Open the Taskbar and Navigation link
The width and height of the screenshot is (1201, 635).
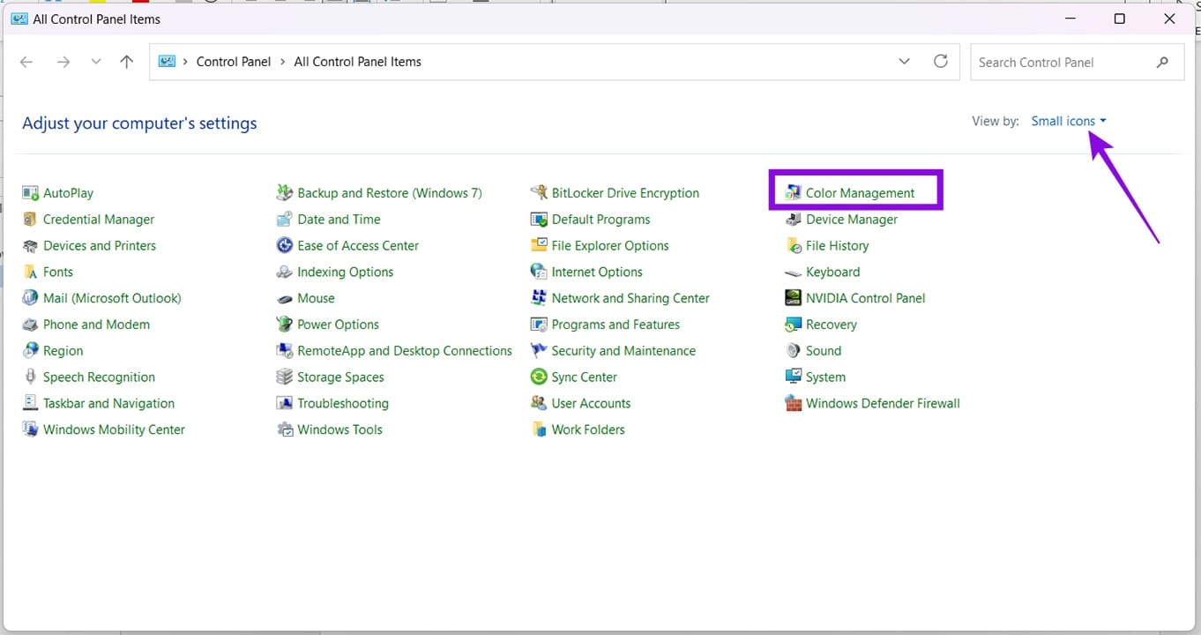point(108,403)
